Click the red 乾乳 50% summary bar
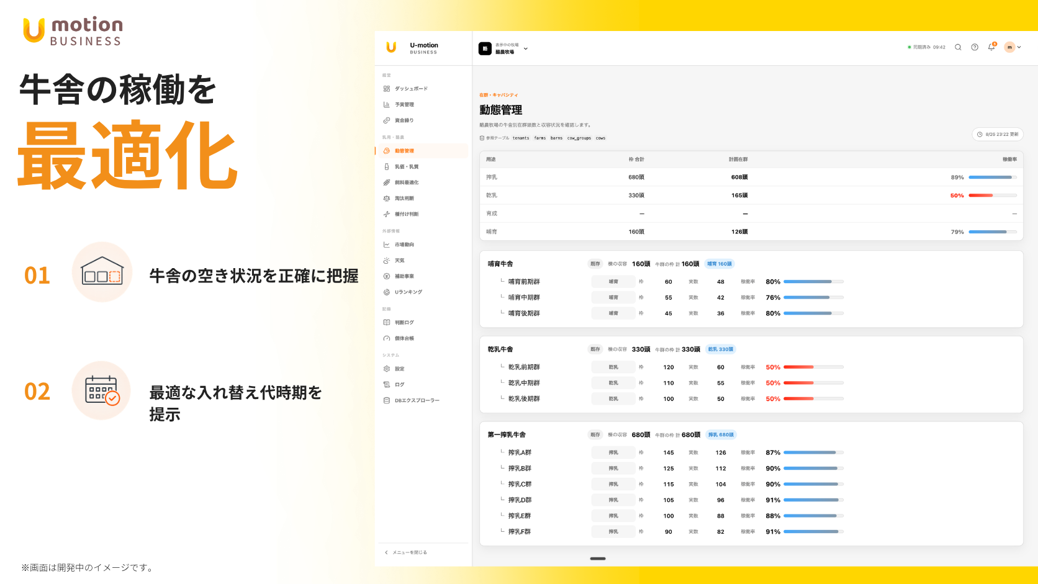The height and width of the screenshot is (584, 1038). (993, 195)
